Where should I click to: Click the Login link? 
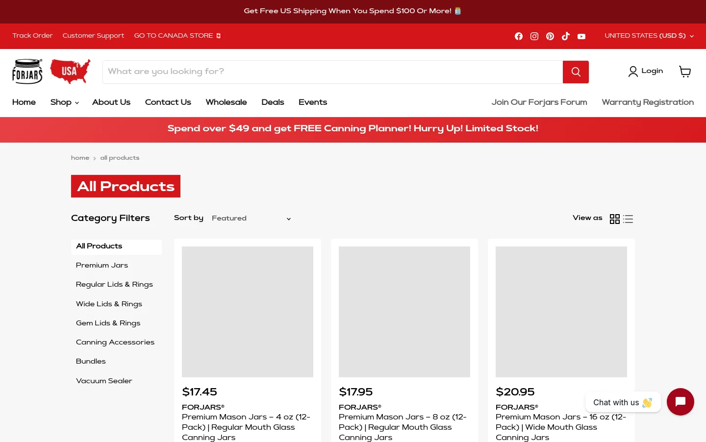(646, 72)
